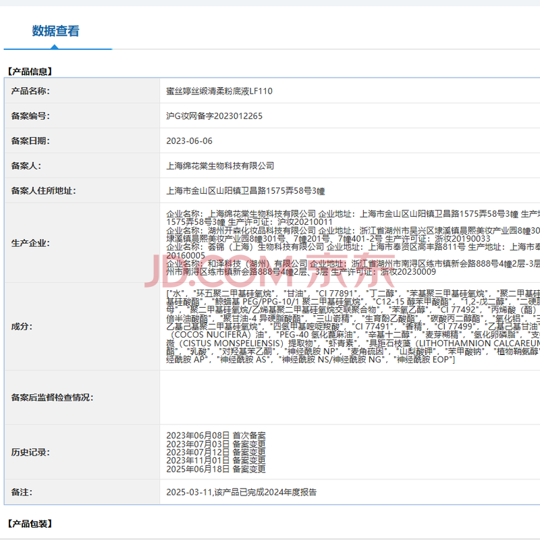Click the 产品名称 row label
Viewport: 540px width, 540px height.
30,91
